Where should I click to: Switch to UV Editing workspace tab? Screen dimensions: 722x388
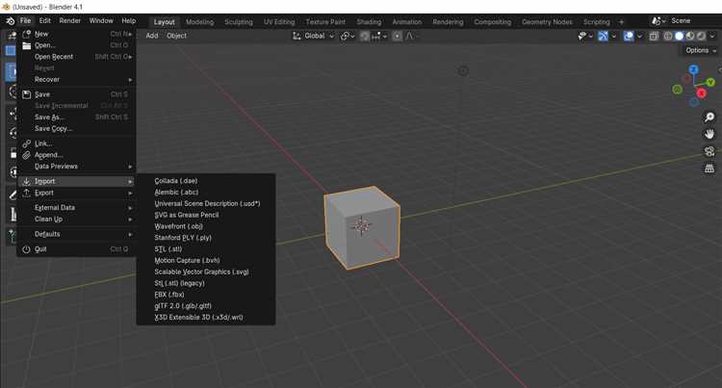point(279,22)
